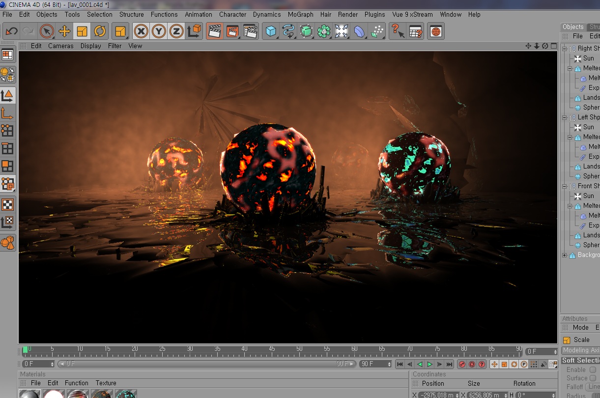This screenshot has height=398, width=600.
Task: Open the viewport Cameras menu
Action: (x=61, y=46)
